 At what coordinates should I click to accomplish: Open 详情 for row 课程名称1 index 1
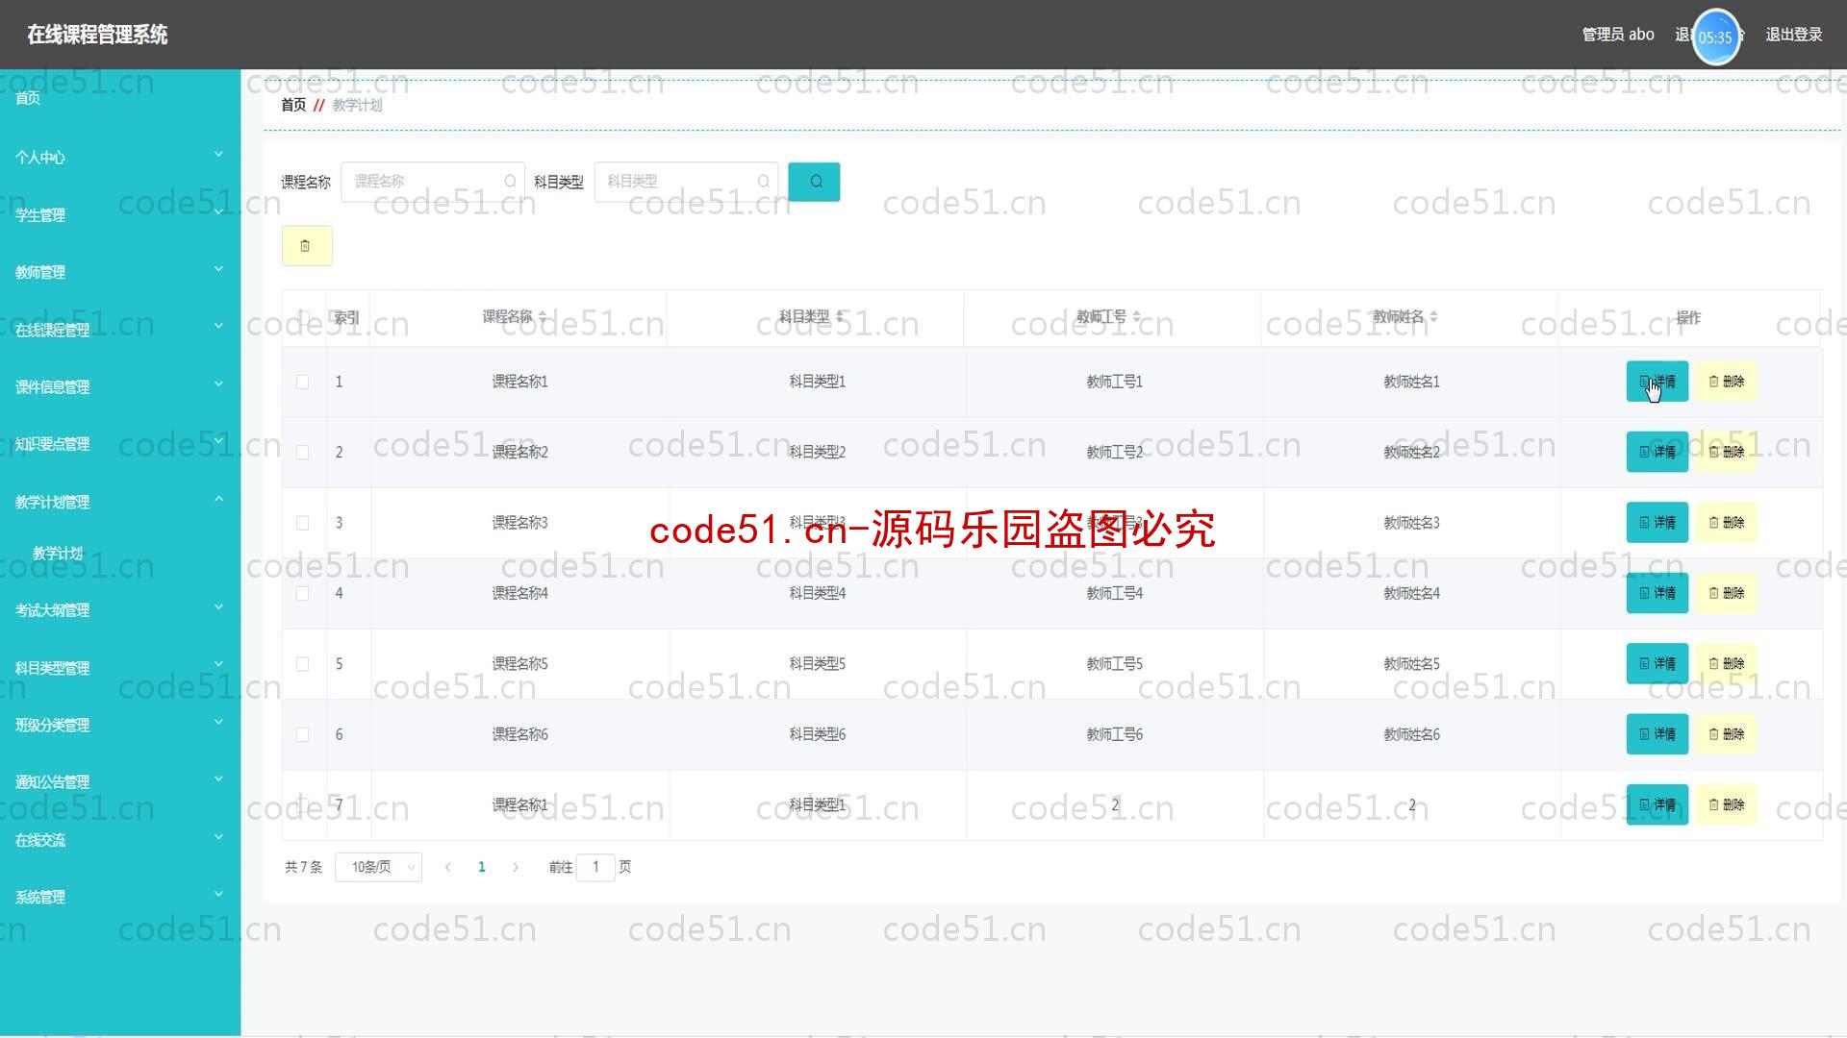[x=1657, y=382]
